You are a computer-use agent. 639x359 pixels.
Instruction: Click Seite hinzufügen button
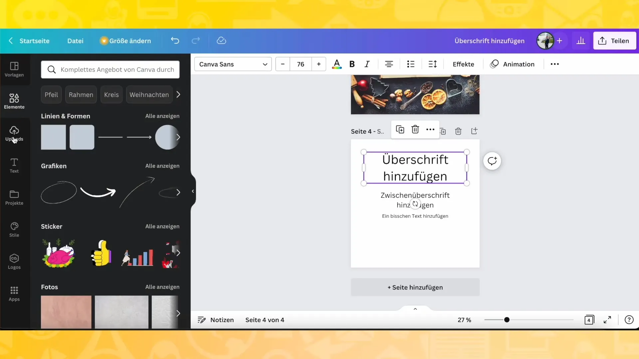415,287
